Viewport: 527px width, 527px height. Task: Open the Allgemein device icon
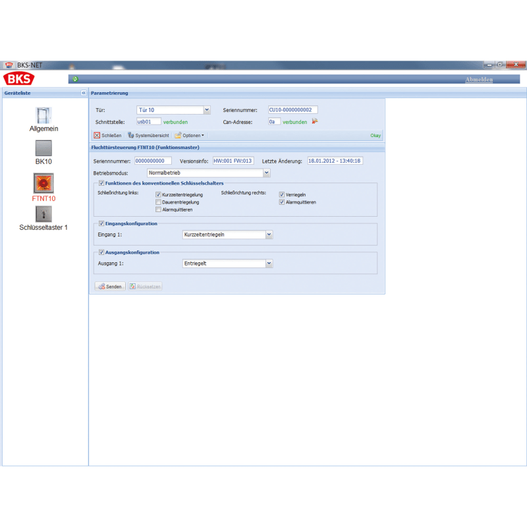tap(43, 116)
